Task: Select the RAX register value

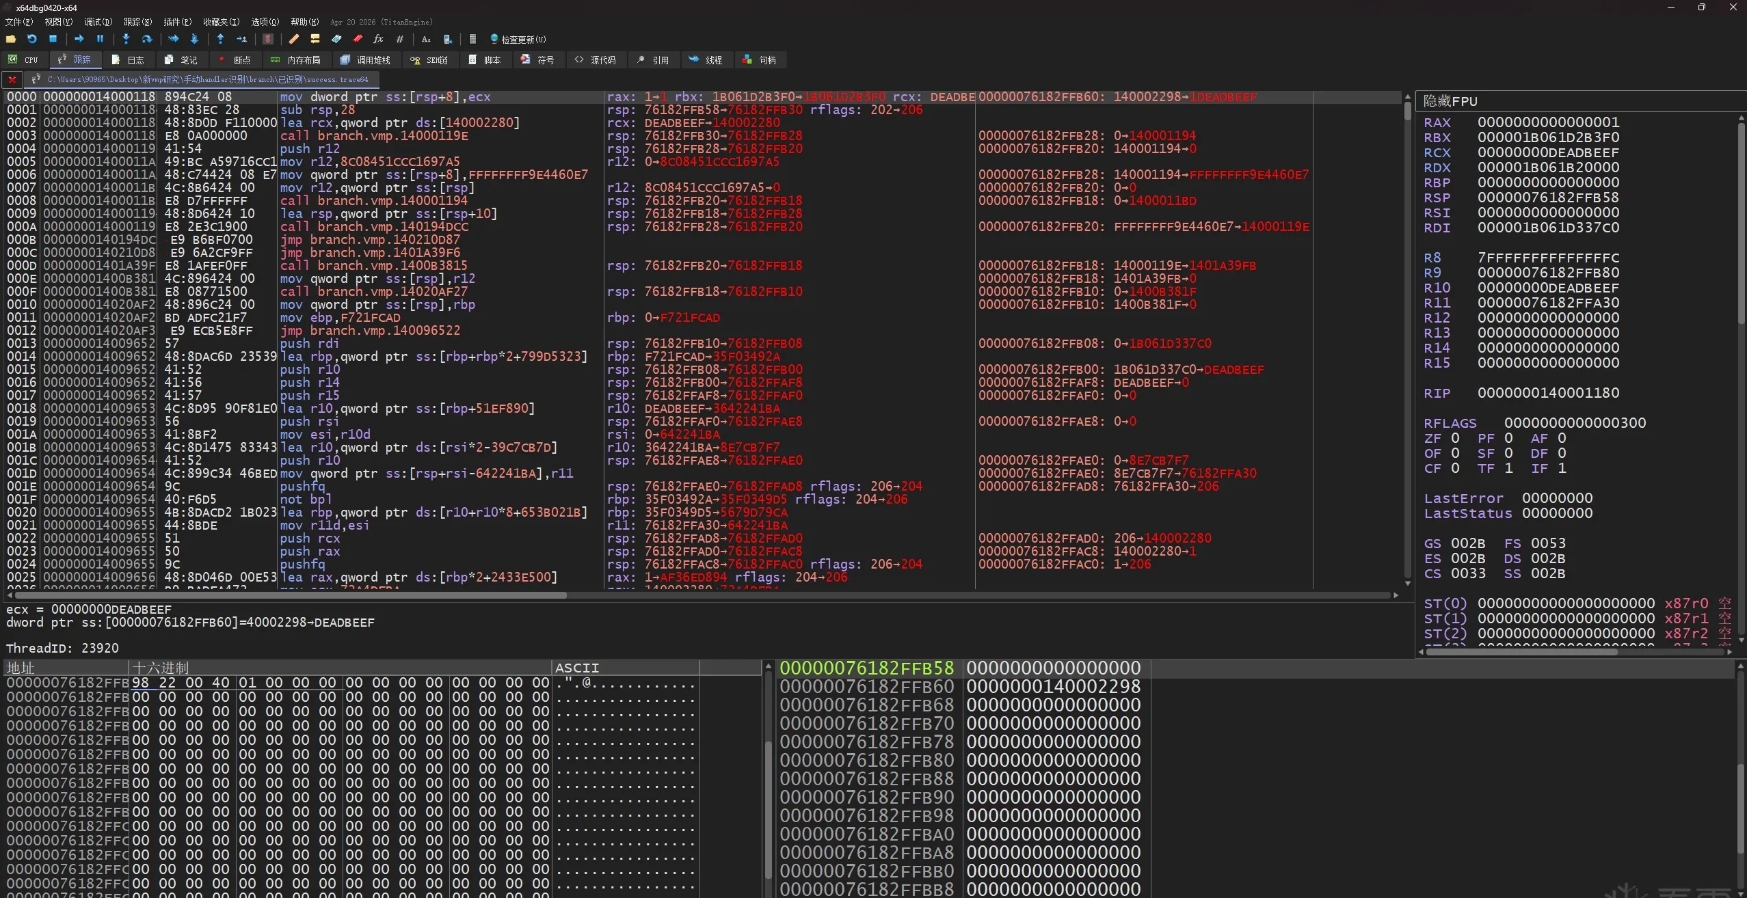Action: click(x=1548, y=122)
